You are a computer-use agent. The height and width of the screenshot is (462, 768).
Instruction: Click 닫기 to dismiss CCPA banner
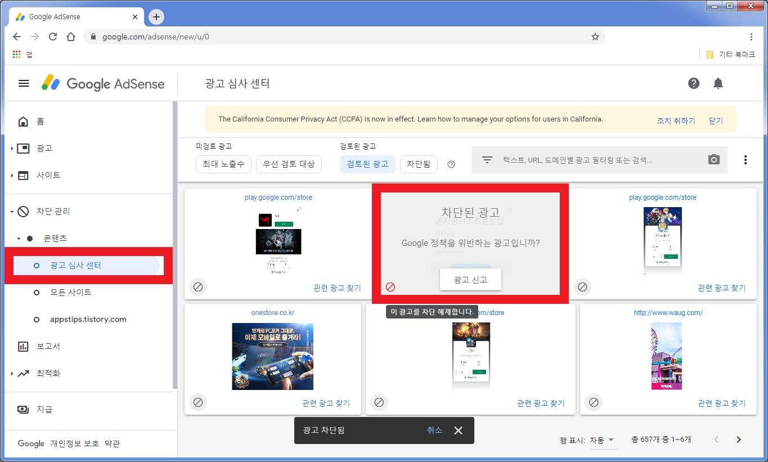click(x=716, y=121)
